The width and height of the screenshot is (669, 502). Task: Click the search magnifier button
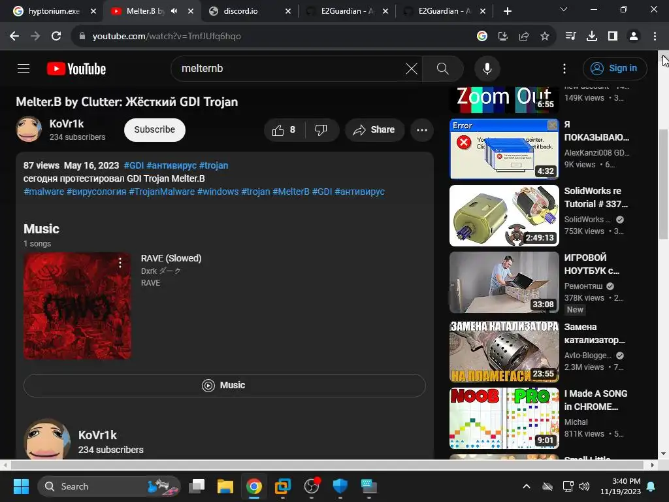[x=442, y=68]
